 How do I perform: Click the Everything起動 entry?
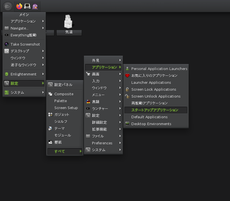(24, 35)
